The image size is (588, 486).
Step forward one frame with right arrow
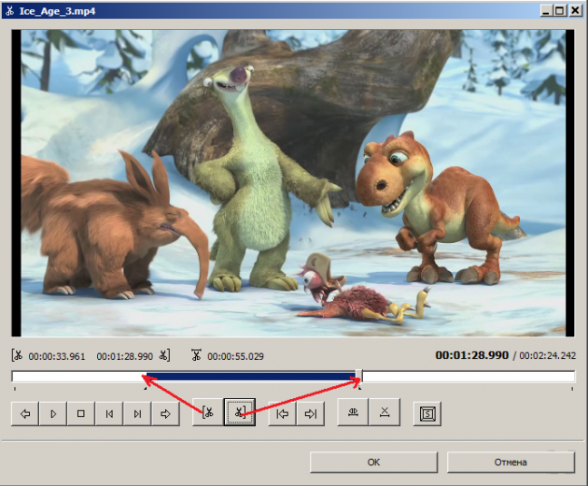(165, 413)
